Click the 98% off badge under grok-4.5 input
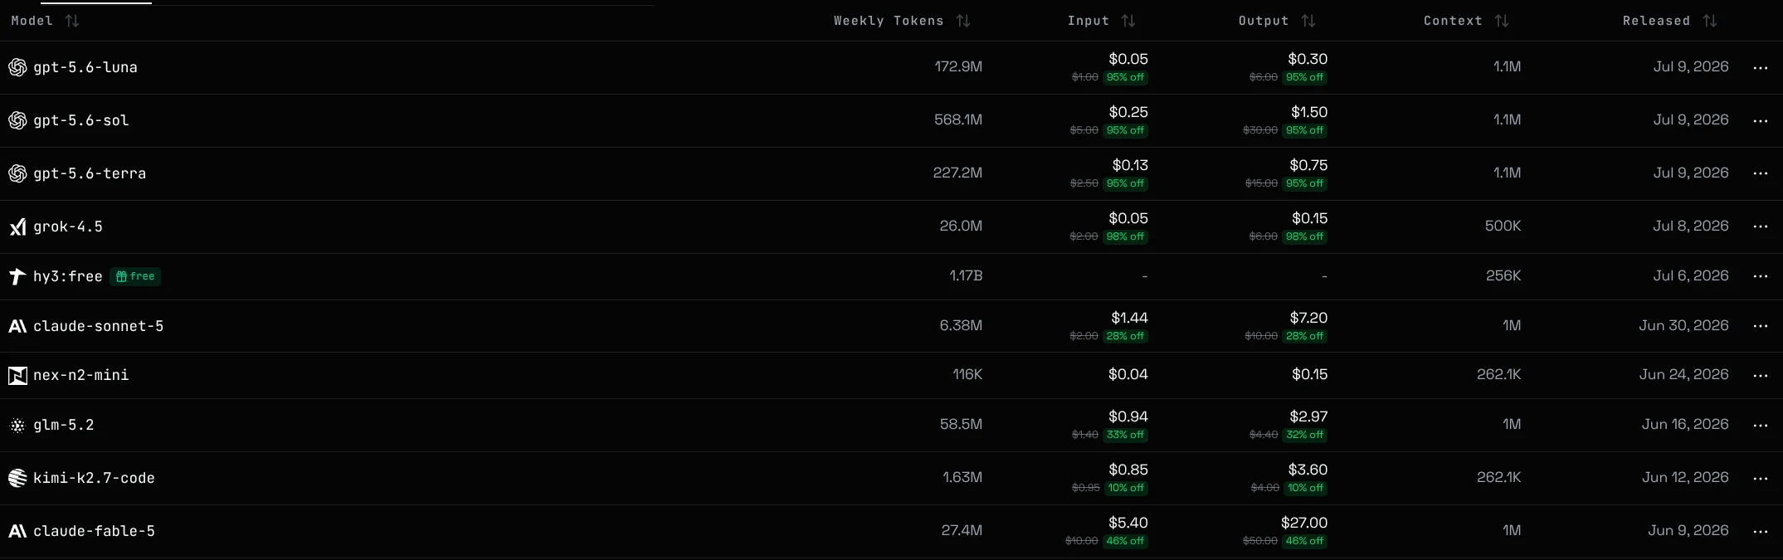This screenshot has width=1783, height=560. (x=1125, y=236)
